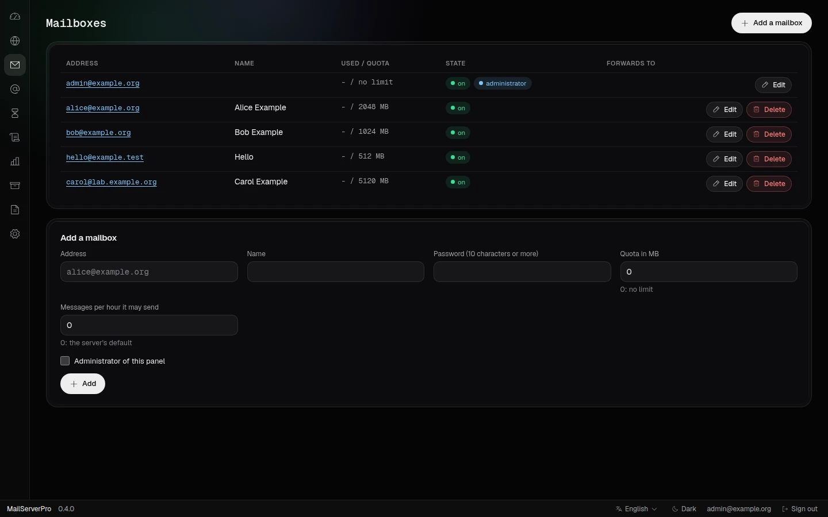Click the Add a mailbox button

(x=772, y=23)
